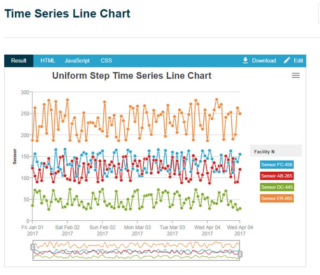Click the last orange ER-985 data point
Image resolution: width=320 pixels, height=275 pixels.
pos(240,114)
